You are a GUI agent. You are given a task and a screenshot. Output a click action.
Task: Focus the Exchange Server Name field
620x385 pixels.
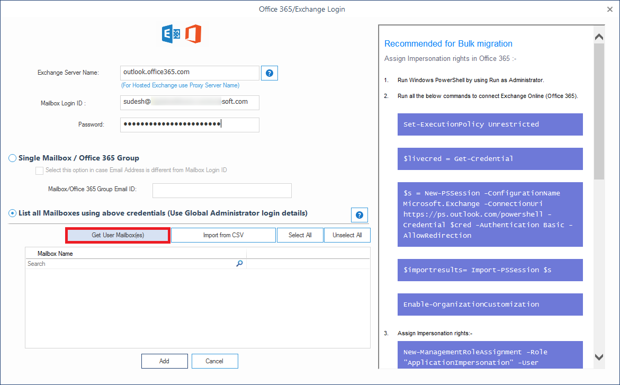190,73
